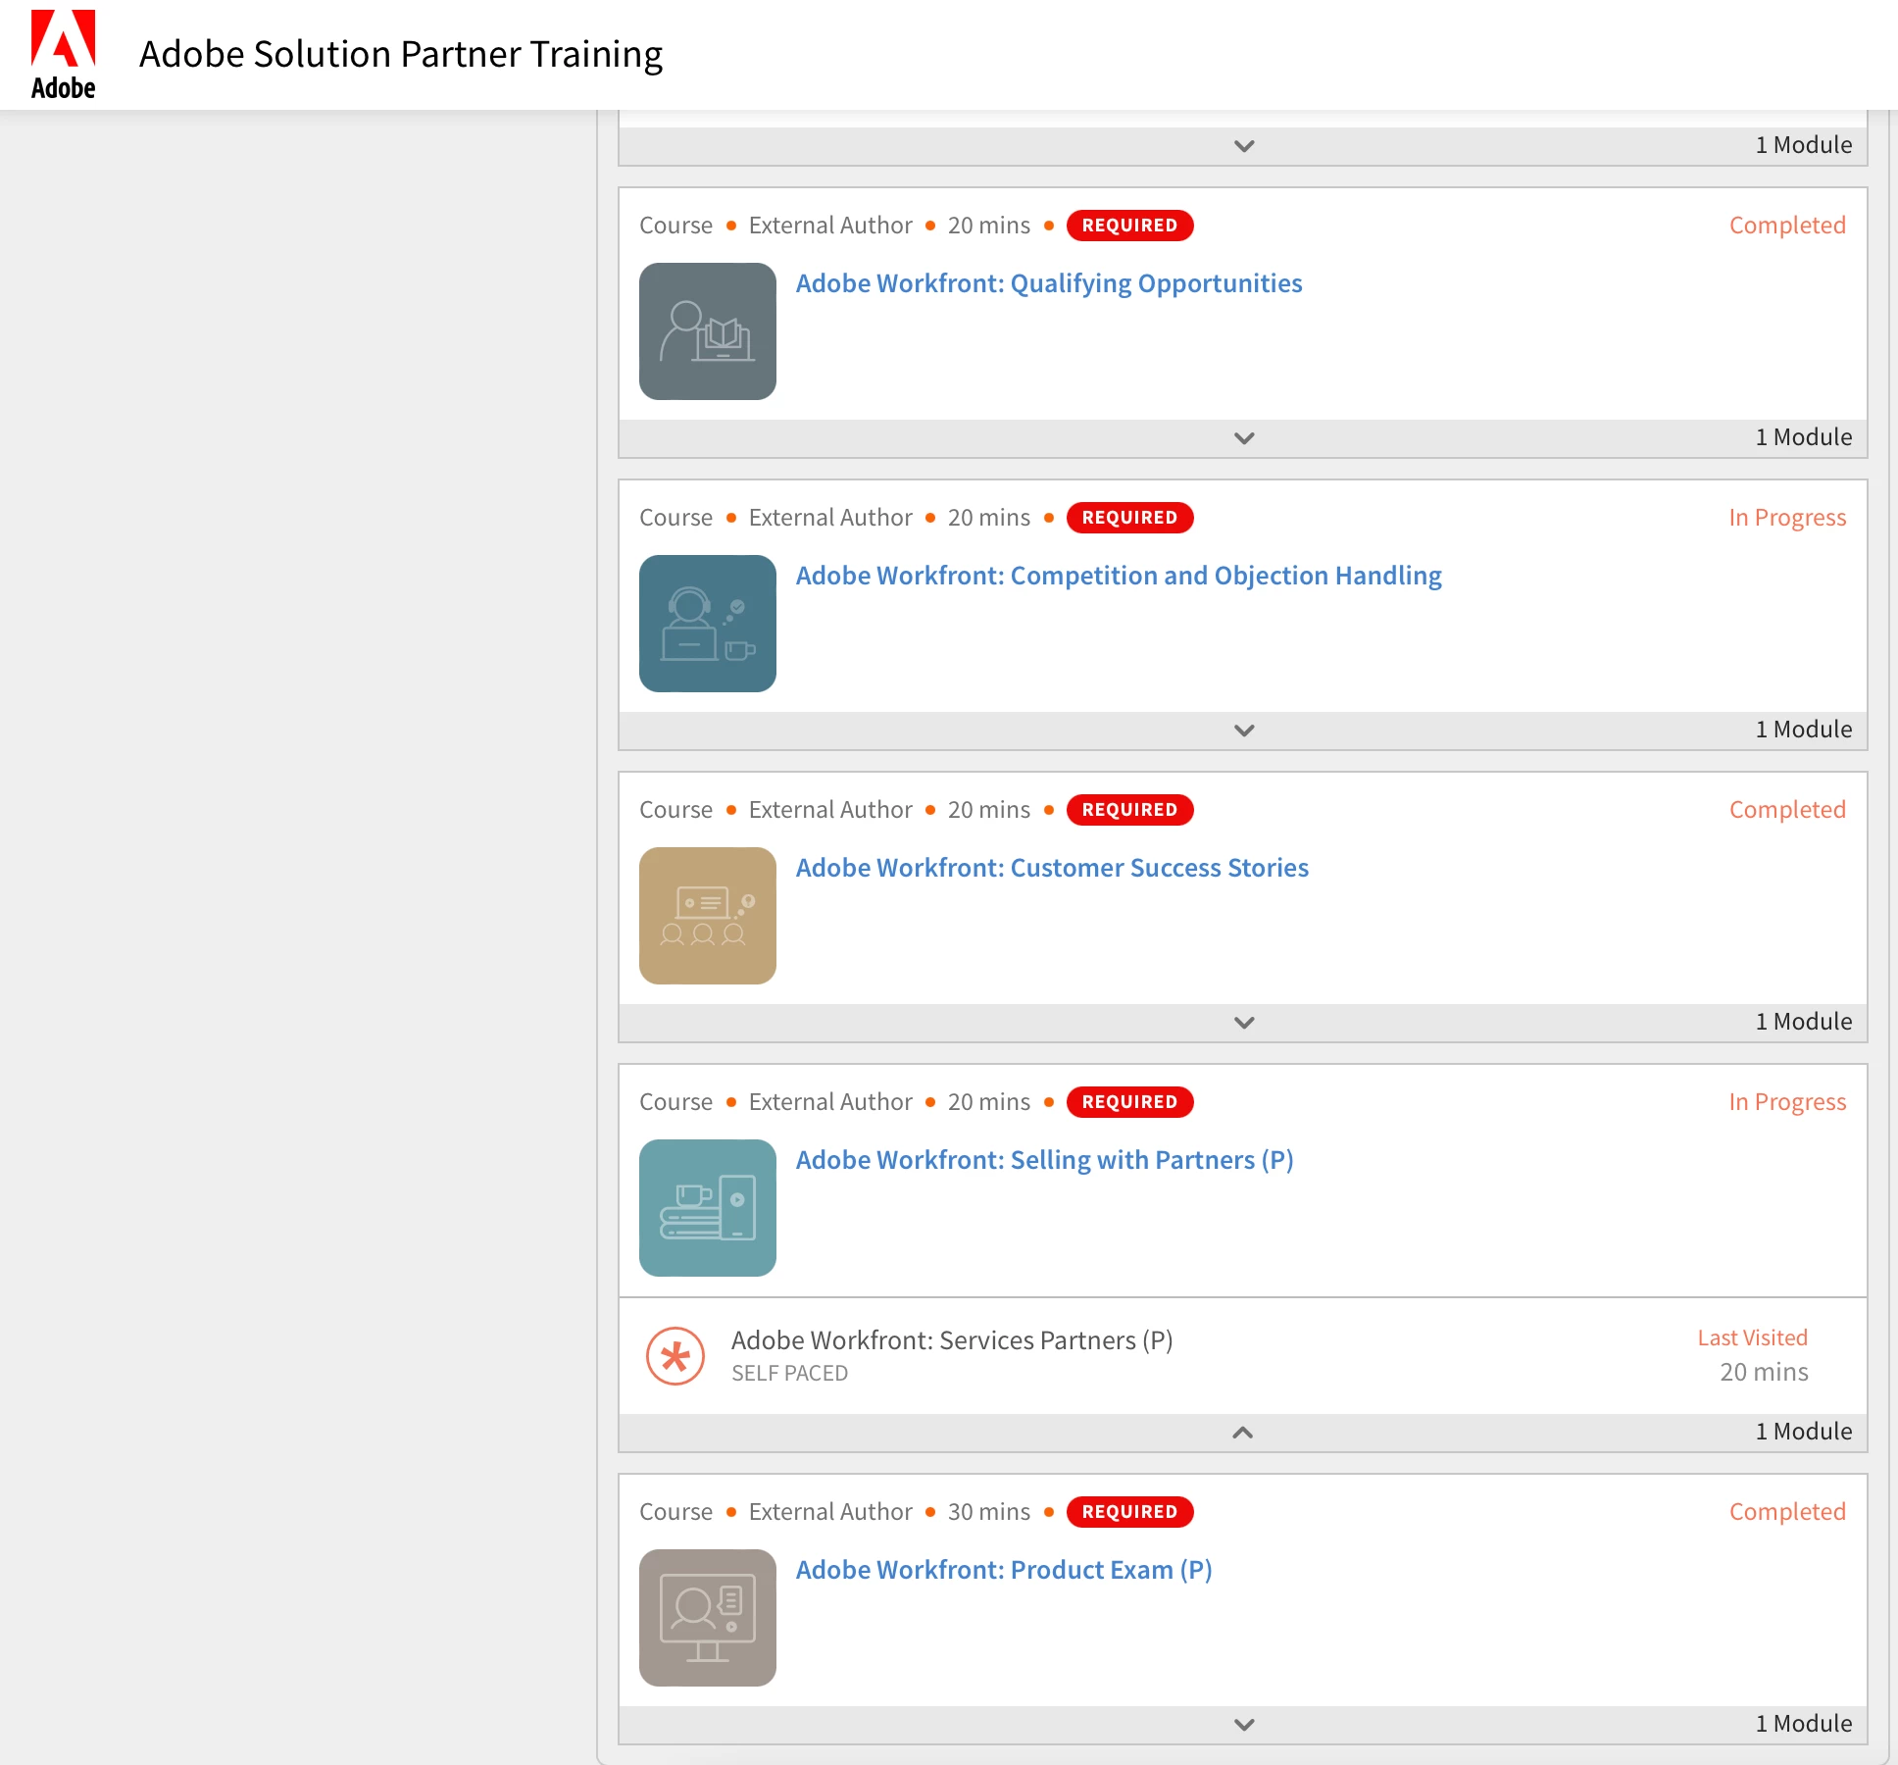Click Customer Success Stories thumbnail icon

click(707, 916)
